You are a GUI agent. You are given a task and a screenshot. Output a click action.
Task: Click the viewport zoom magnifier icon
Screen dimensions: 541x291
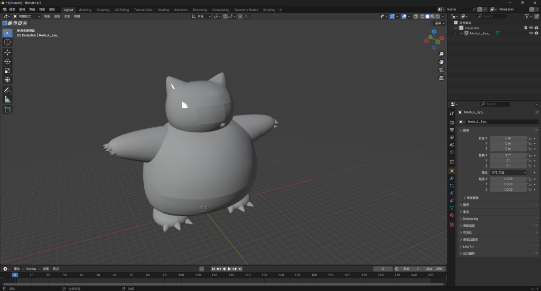pyautogui.click(x=441, y=54)
